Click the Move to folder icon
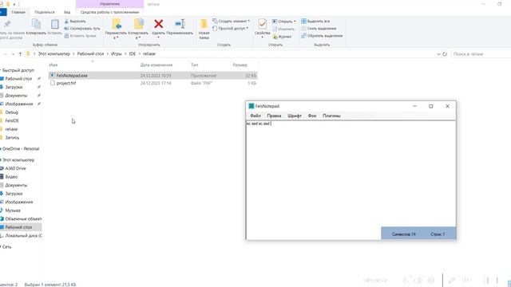This screenshot has width=511, height=287. pos(117,24)
